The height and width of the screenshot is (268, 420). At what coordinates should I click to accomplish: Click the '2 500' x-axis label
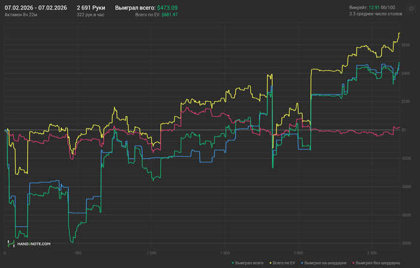pos(372,253)
